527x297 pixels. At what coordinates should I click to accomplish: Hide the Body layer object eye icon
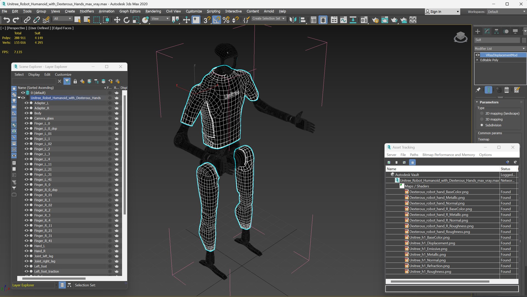27,113
